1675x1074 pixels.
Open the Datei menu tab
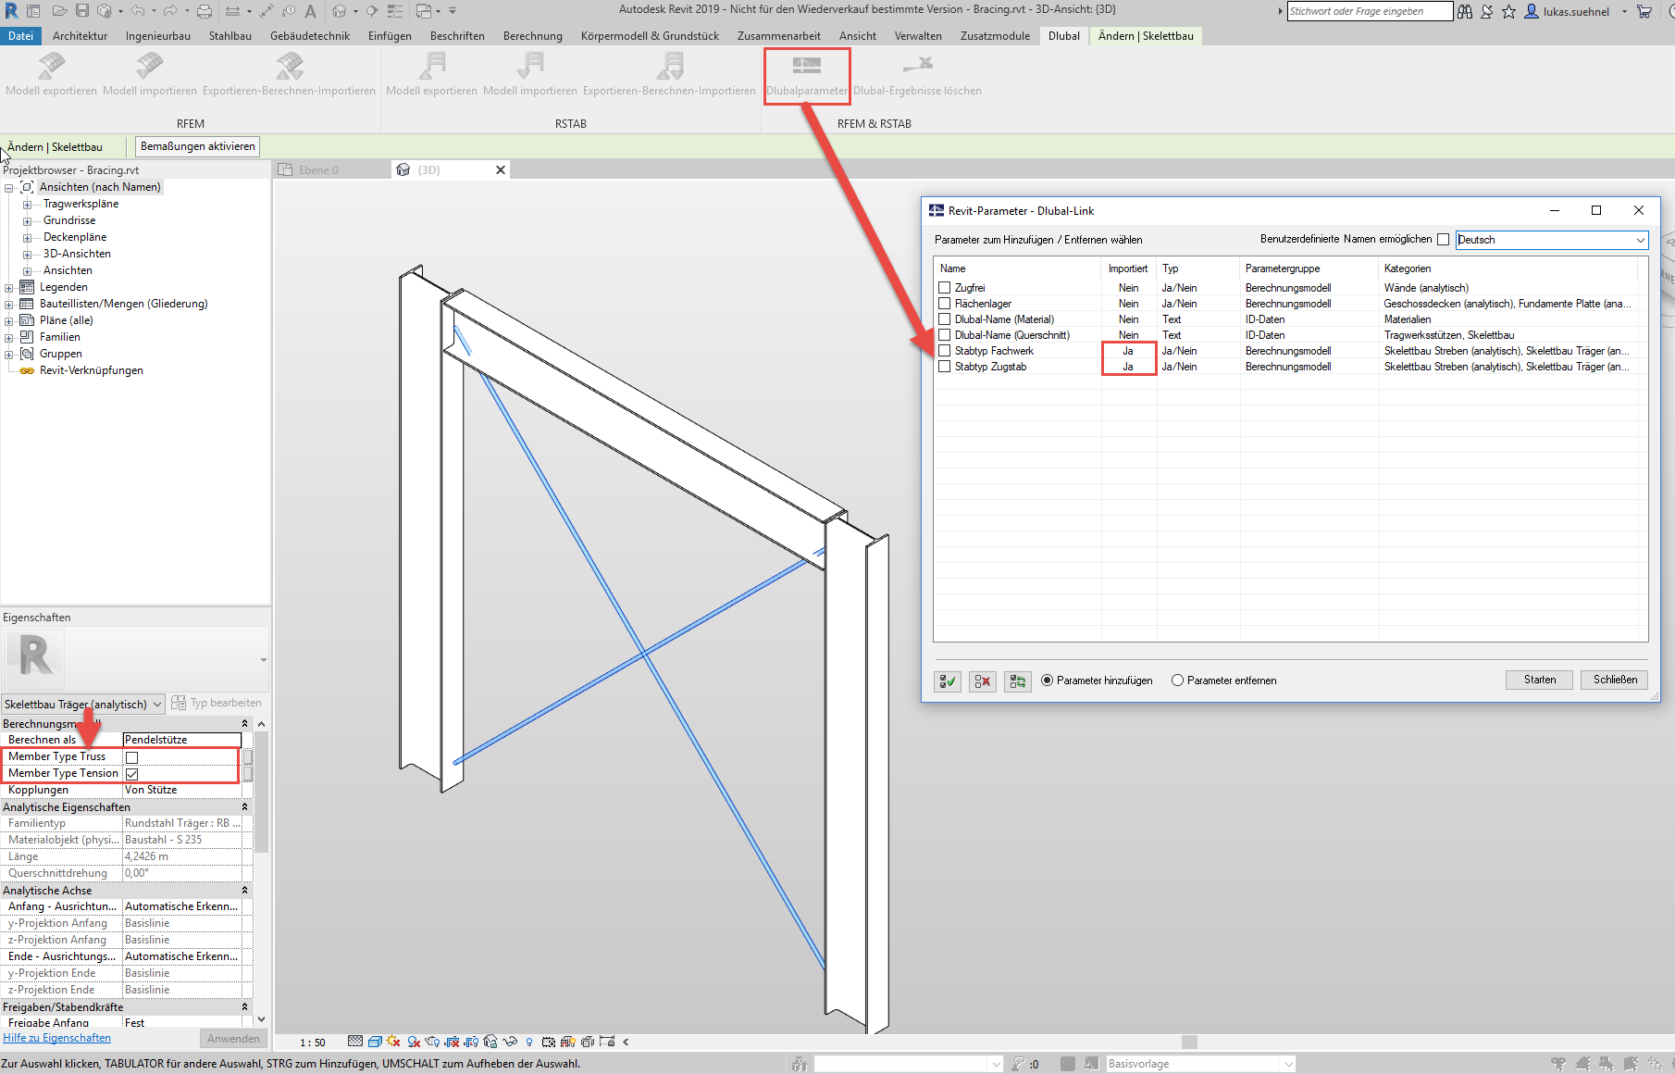pos(20,36)
